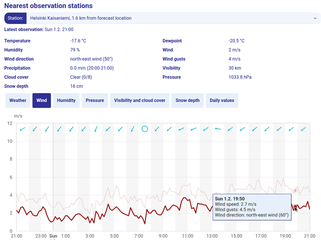This screenshot has width=321, height=240.
Task: Click the calm wind circle icon
Action: pyautogui.click(x=145, y=129)
